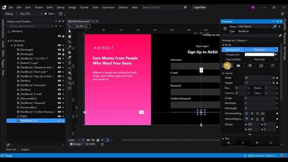Select the Eyedropper tool
The height and width of the screenshot is (162, 288).
pyautogui.click(x=70, y=47)
